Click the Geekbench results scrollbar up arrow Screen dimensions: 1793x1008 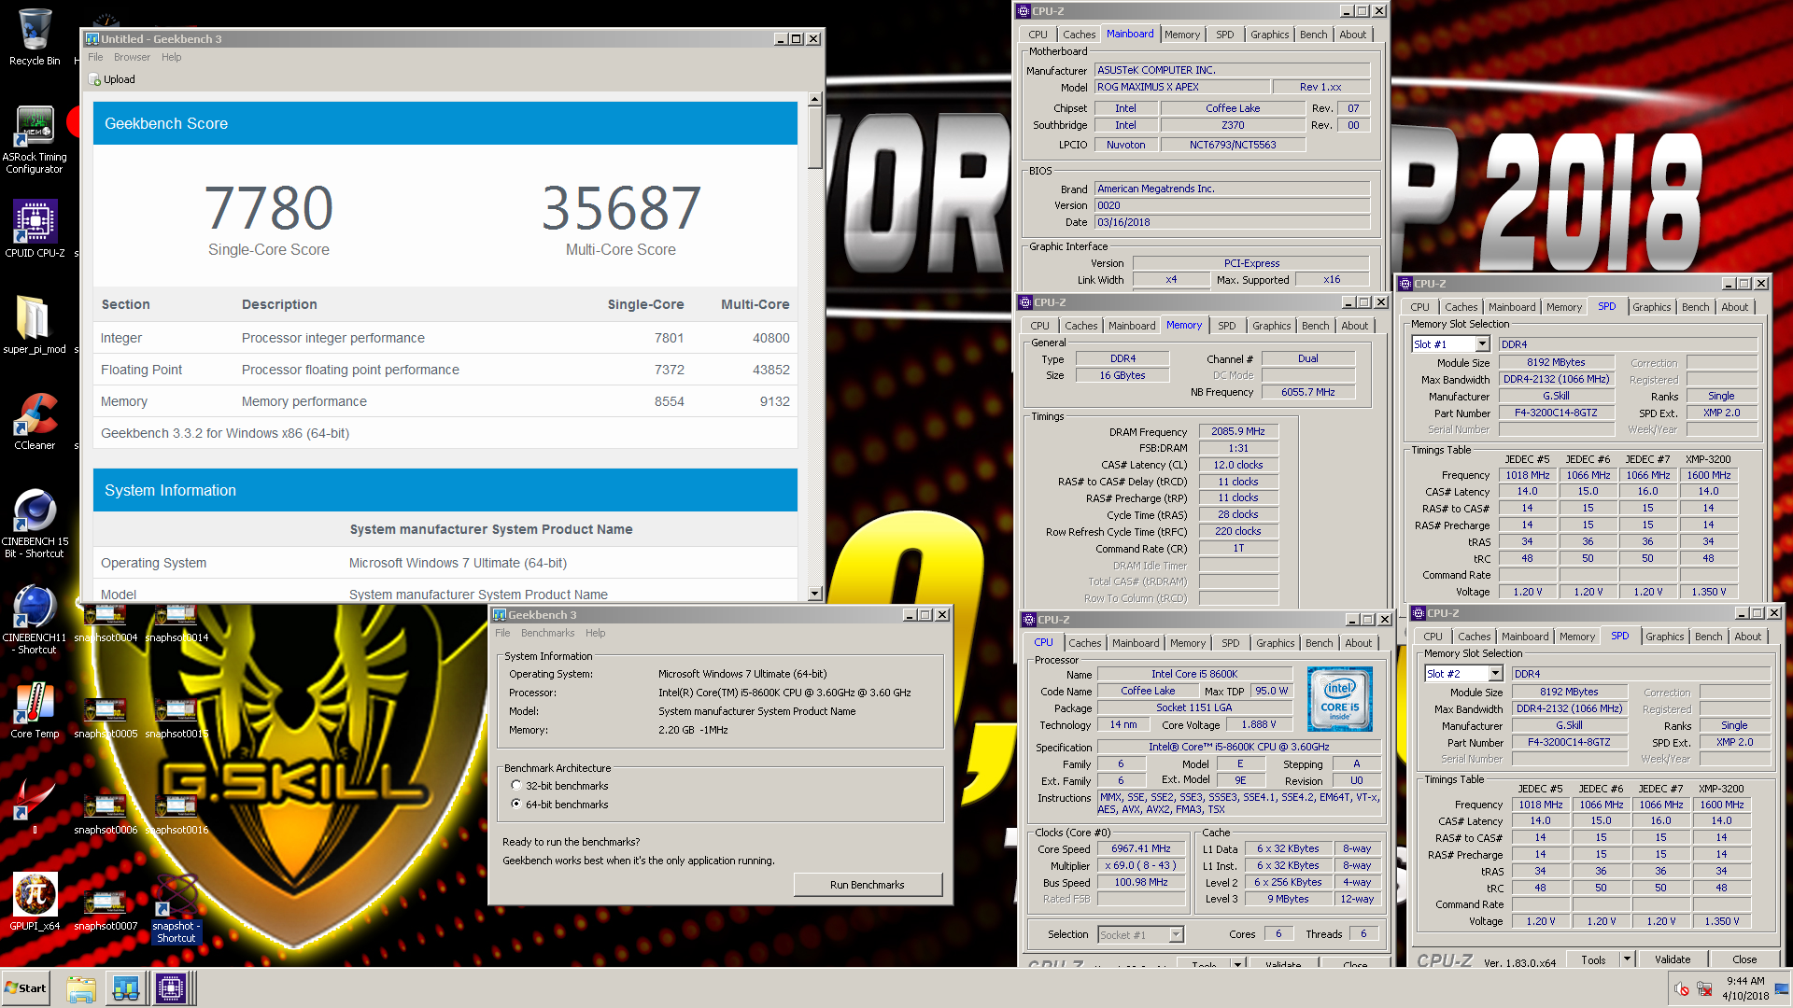click(x=814, y=99)
